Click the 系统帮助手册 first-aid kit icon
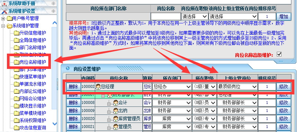 click(4, 4)
